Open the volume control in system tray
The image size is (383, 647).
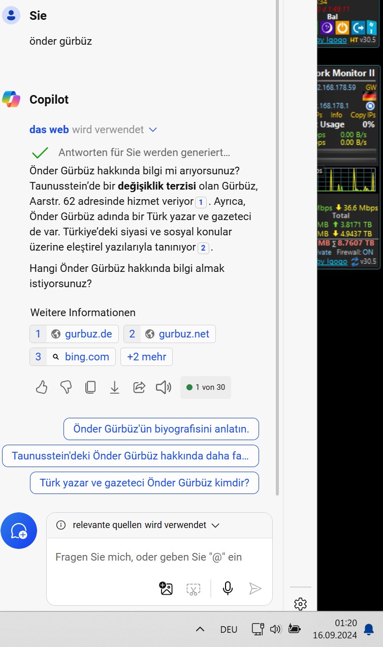275,629
